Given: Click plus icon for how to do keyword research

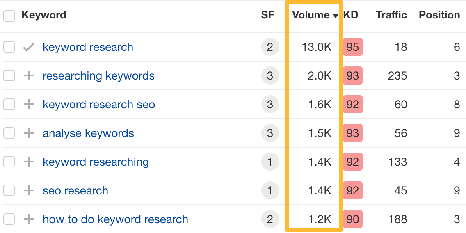Looking at the screenshot, I should pyautogui.click(x=28, y=219).
